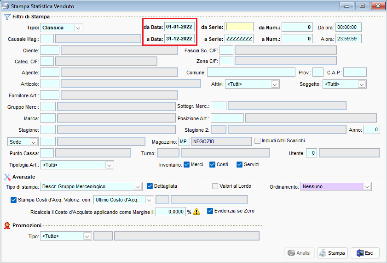Enable the Includi Altri Scarichi checkbox
Image resolution: width=387 pixels, height=263 pixels.
pyautogui.click(x=258, y=140)
